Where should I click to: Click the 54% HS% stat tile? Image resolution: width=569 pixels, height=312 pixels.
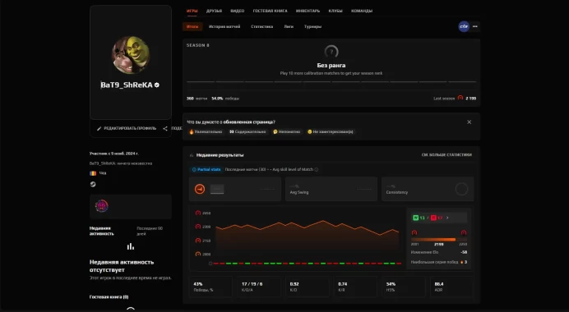[x=404, y=287]
